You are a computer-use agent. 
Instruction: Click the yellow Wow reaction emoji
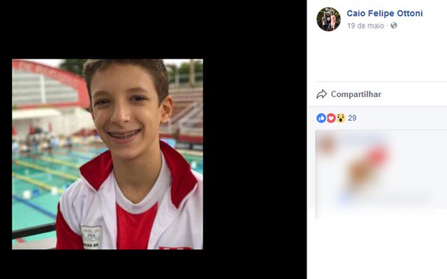[x=340, y=118]
